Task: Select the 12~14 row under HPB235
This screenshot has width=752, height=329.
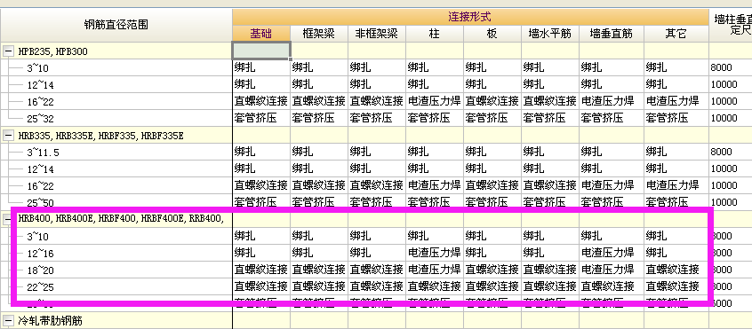Action: click(116, 84)
